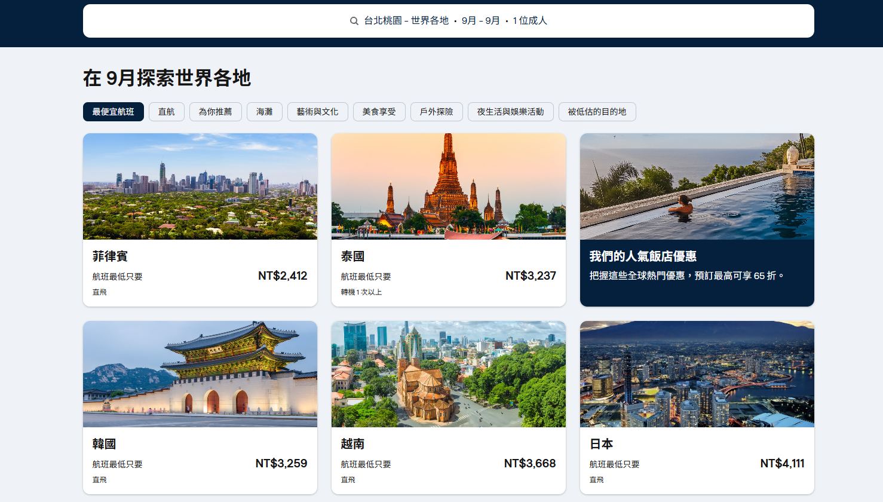Open the 日本 night city photo
Viewport: 883px width, 502px height.
coord(697,374)
